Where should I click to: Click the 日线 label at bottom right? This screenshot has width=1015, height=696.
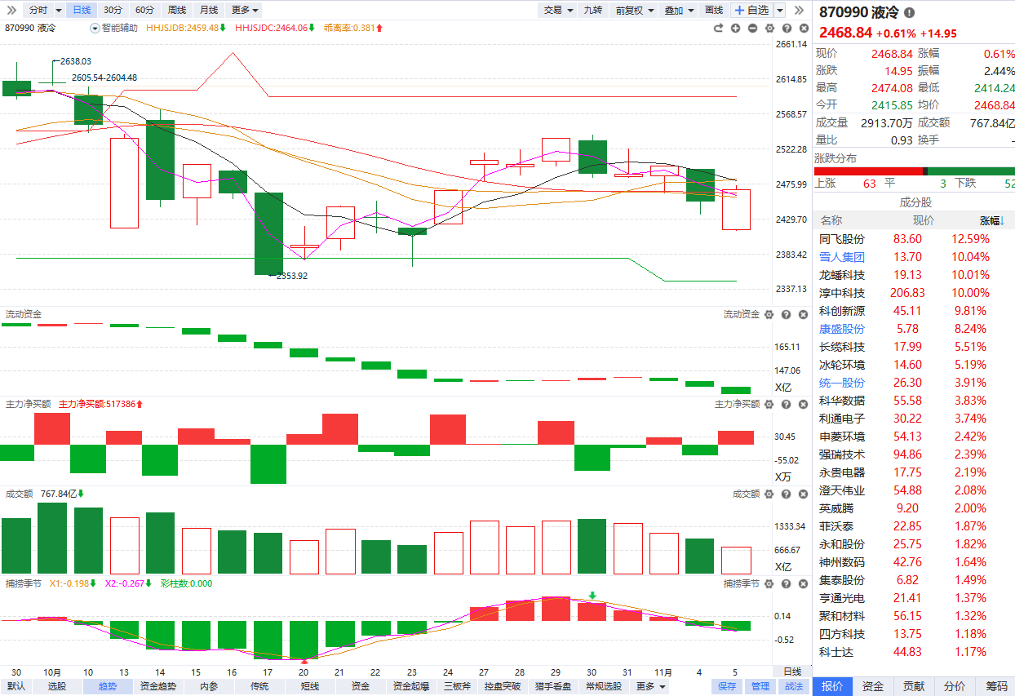click(792, 671)
